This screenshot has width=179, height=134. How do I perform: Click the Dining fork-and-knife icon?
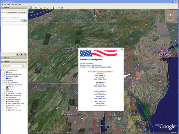(x=7, y=89)
